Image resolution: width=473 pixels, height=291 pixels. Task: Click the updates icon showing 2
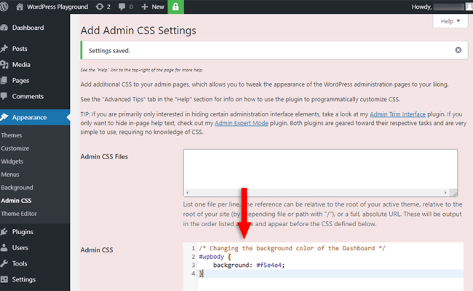100,7
